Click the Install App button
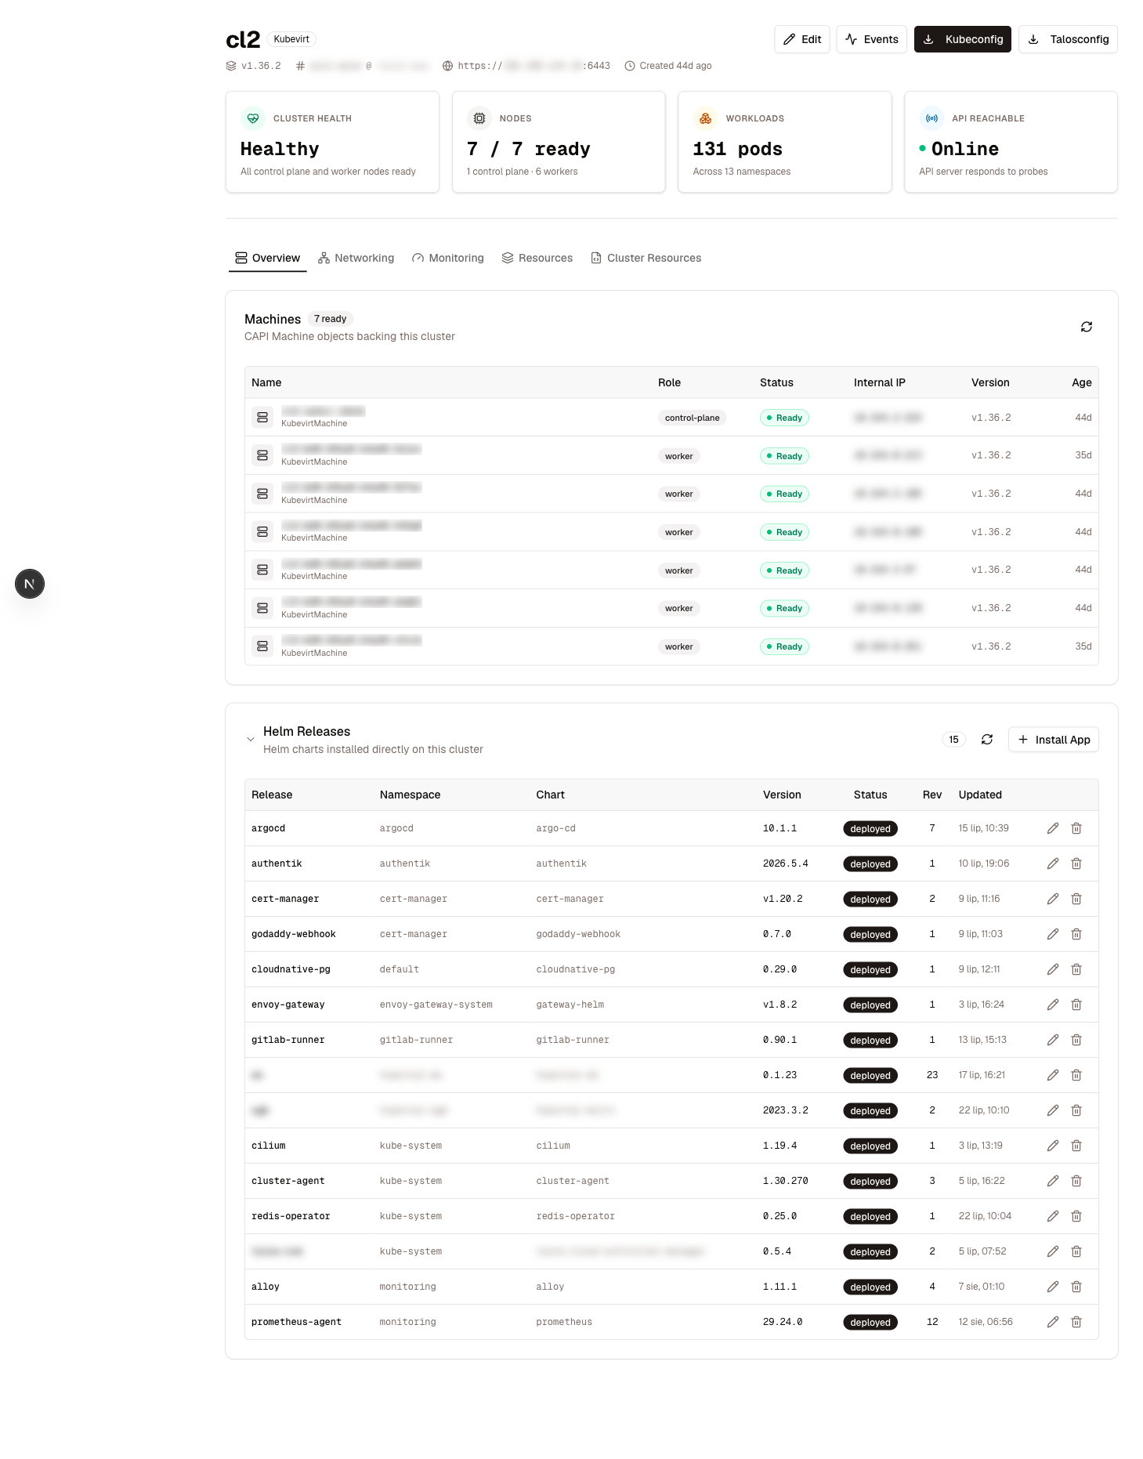This screenshot has width=1143, height=1459. point(1054,740)
